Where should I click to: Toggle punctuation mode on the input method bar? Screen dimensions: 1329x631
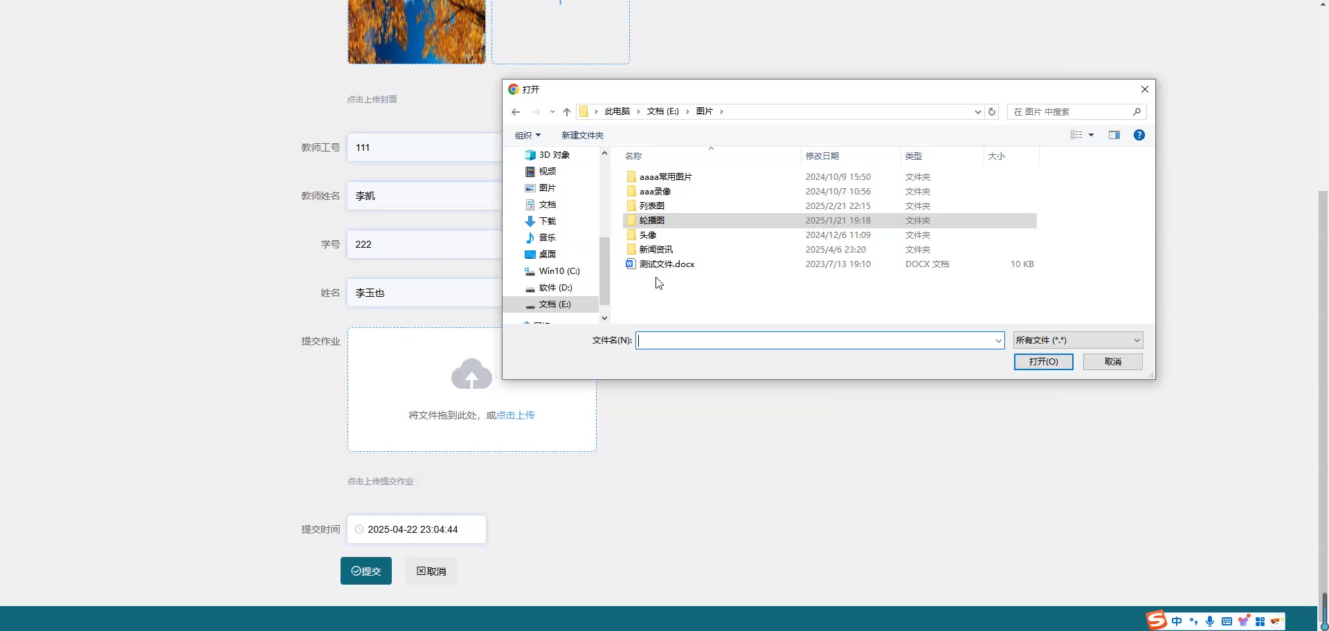pyautogui.click(x=1193, y=621)
